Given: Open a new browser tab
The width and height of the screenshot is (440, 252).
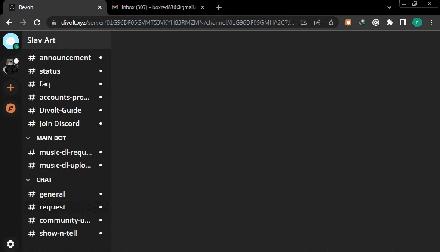Looking at the screenshot, I should [x=219, y=7].
